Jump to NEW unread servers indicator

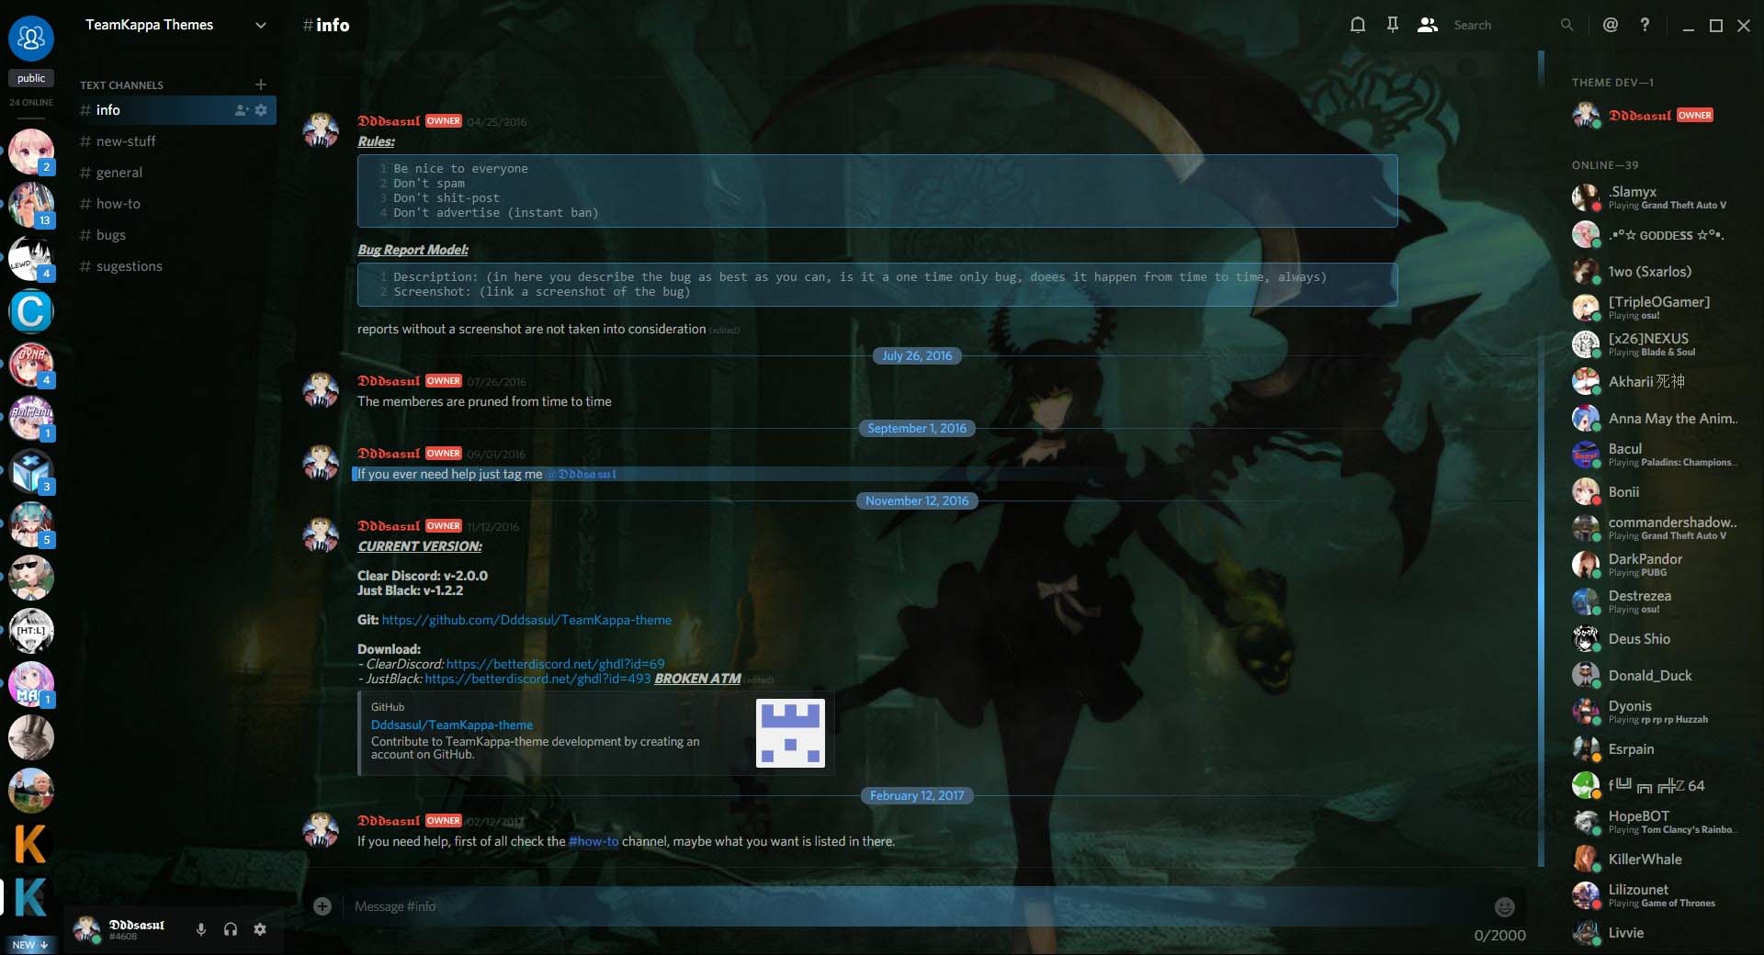pyautogui.click(x=30, y=944)
